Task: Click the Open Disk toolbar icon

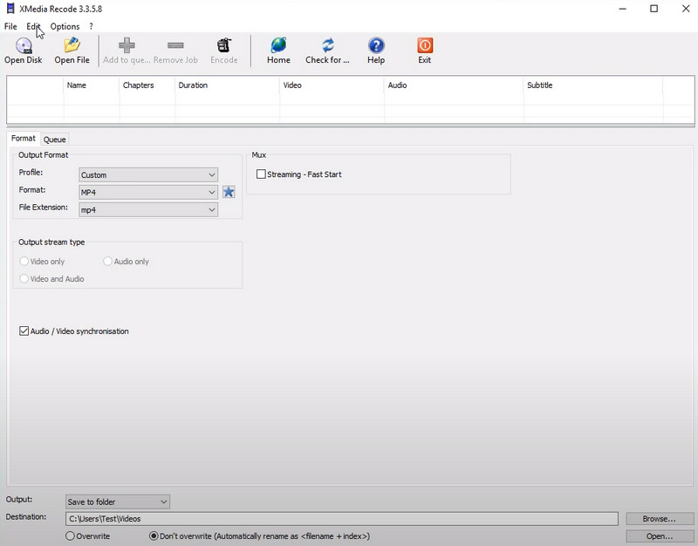Action: [24, 46]
